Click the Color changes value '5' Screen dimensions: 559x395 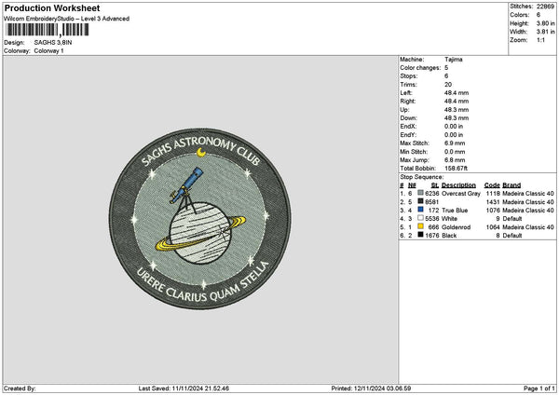pyautogui.click(x=446, y=68)
